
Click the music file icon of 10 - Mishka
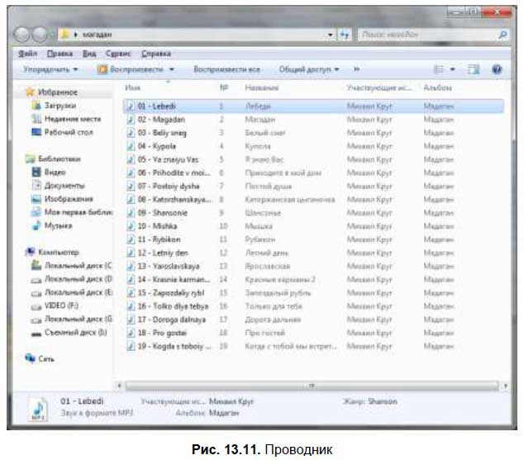tap(131, 226)
